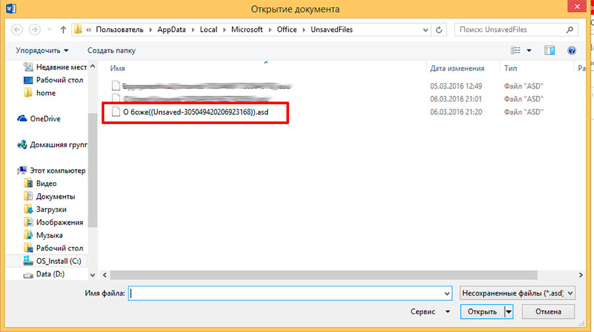The height and width of the screenshot is (332, 594).
Task: Open the file type filter Несохраненные файлы
Action: point(517,293)
